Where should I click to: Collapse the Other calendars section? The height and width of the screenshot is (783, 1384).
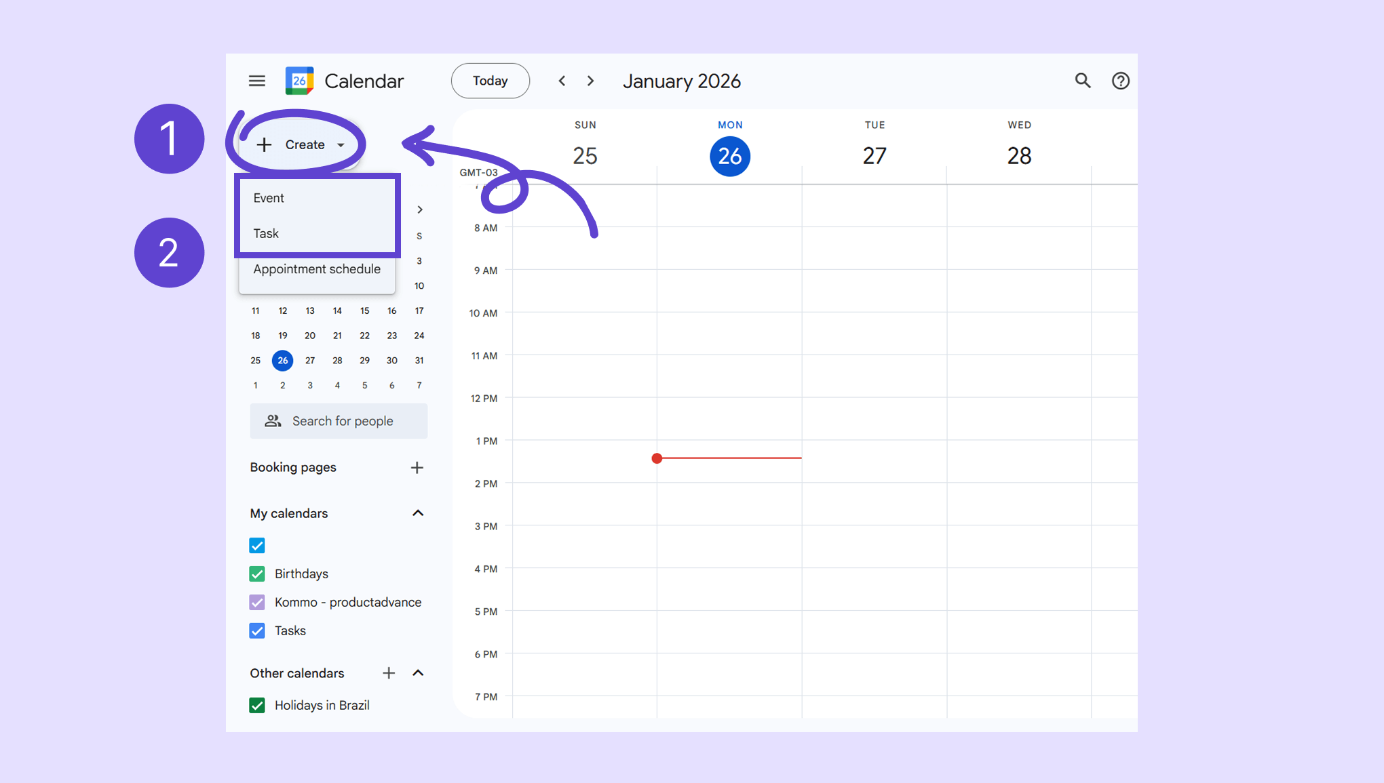click(x=418, y=673)
